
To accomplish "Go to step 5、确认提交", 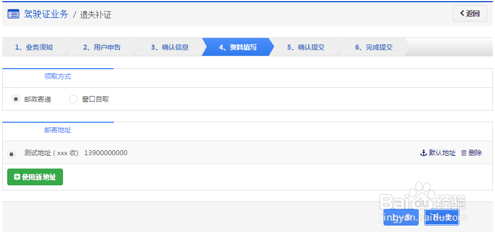I will [305, 47].
